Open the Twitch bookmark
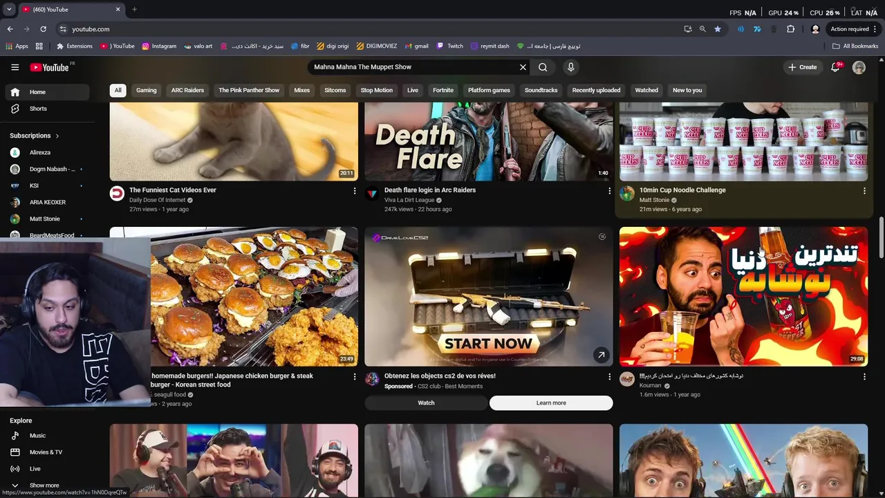Screen dimensions: 885x498 pos(450,46)
